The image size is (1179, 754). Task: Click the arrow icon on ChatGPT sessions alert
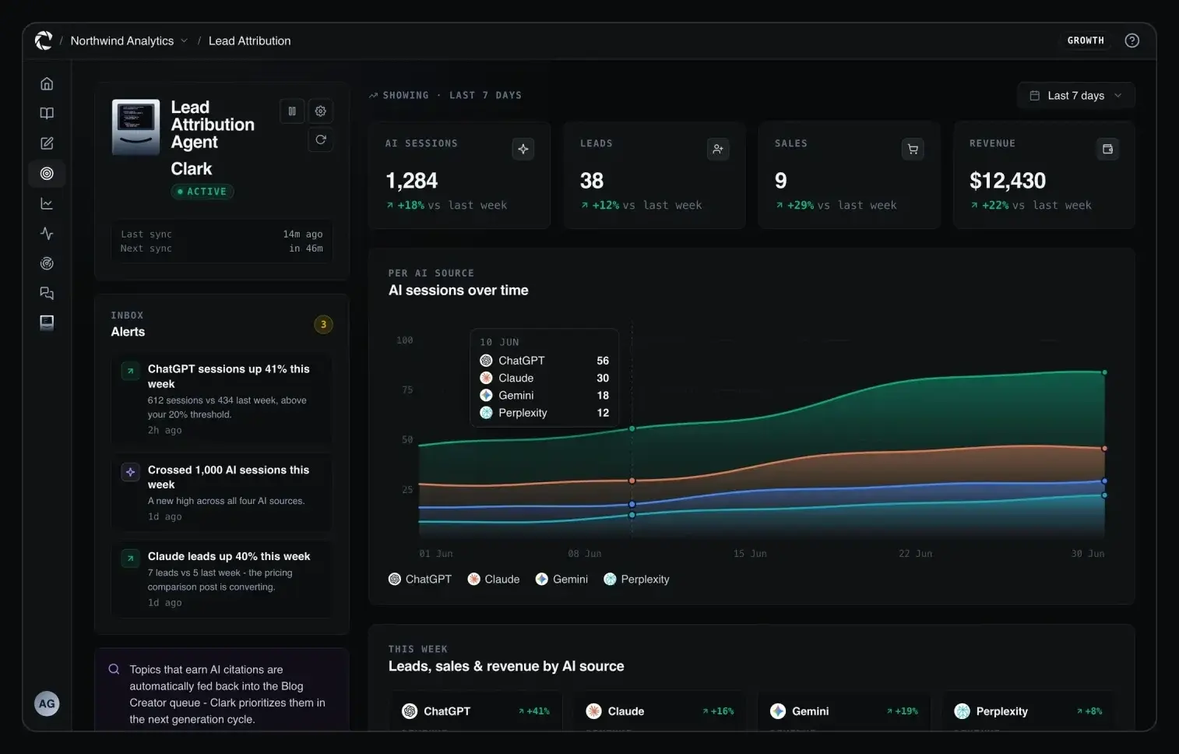pyautogui.click(x=130, y=371)
